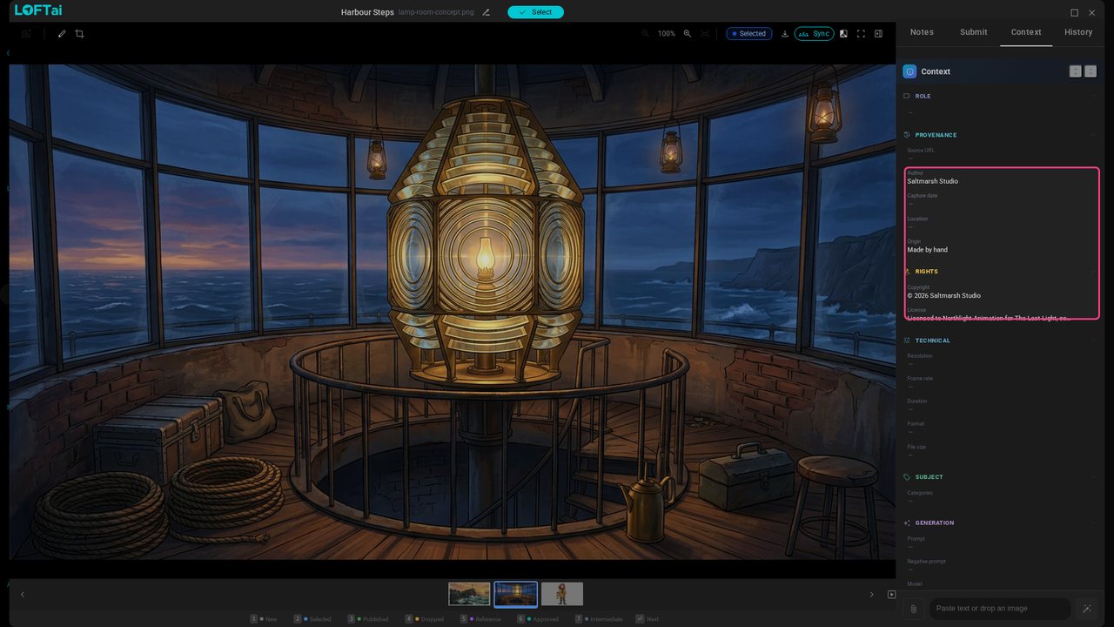1114x627 pixels.
Task: Open the compare split-view icon
Action: coord(843,34)
